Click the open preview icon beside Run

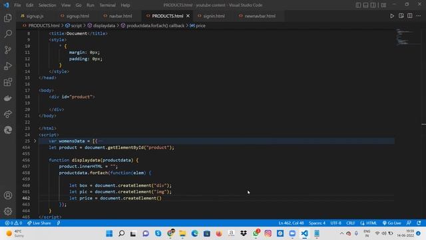click(x=401, y=16)
